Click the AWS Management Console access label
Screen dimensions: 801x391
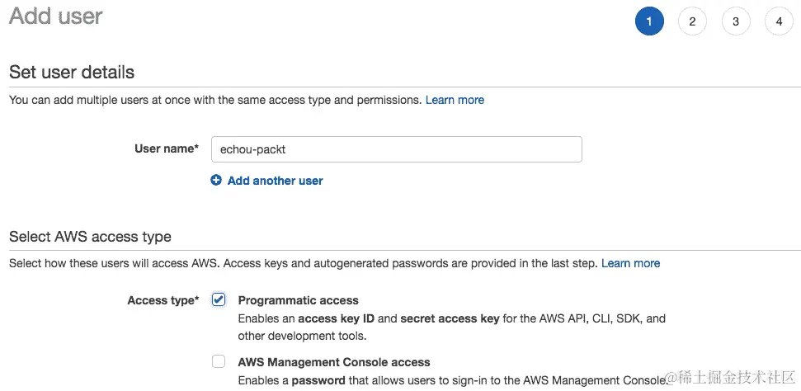tap(333, 362)
